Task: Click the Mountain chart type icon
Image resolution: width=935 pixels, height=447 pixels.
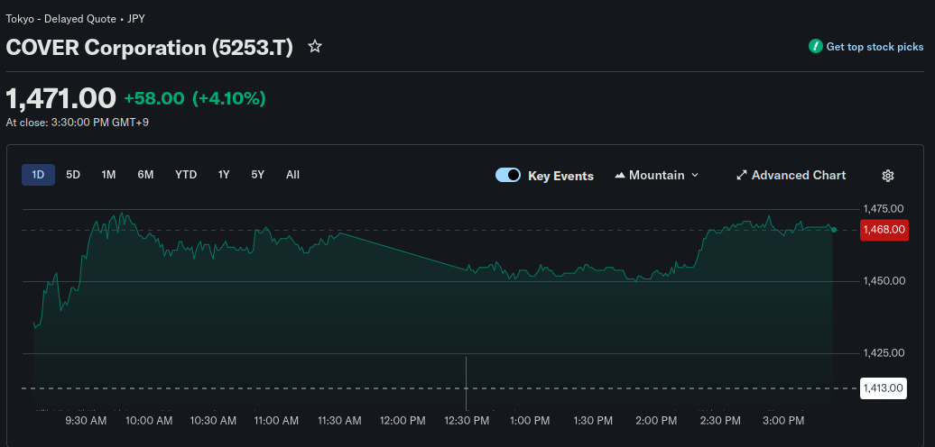Action: (620, 176)
